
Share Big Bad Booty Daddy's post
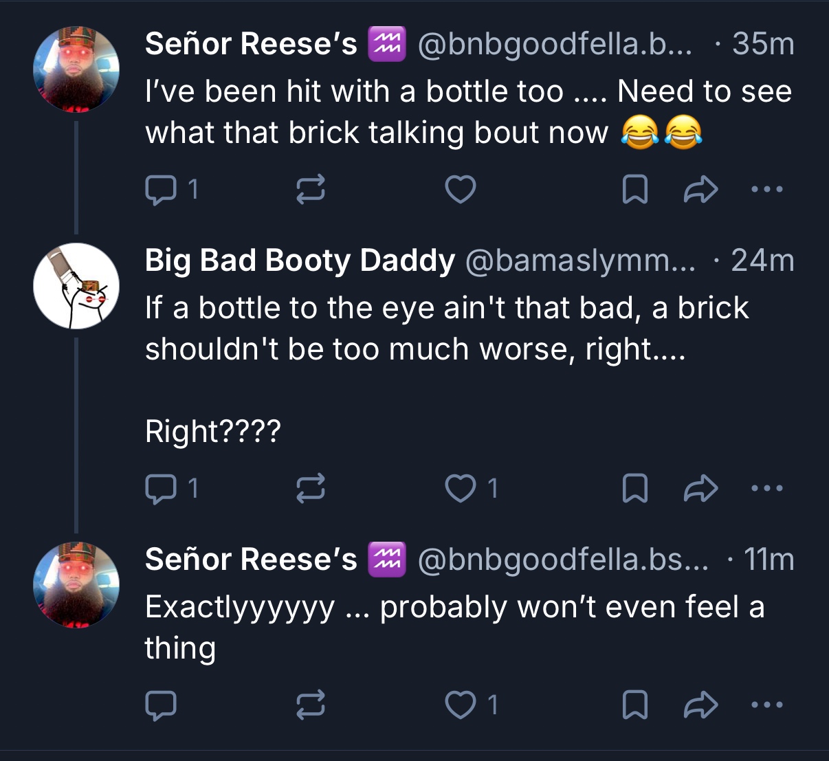[x=700, y=489]
